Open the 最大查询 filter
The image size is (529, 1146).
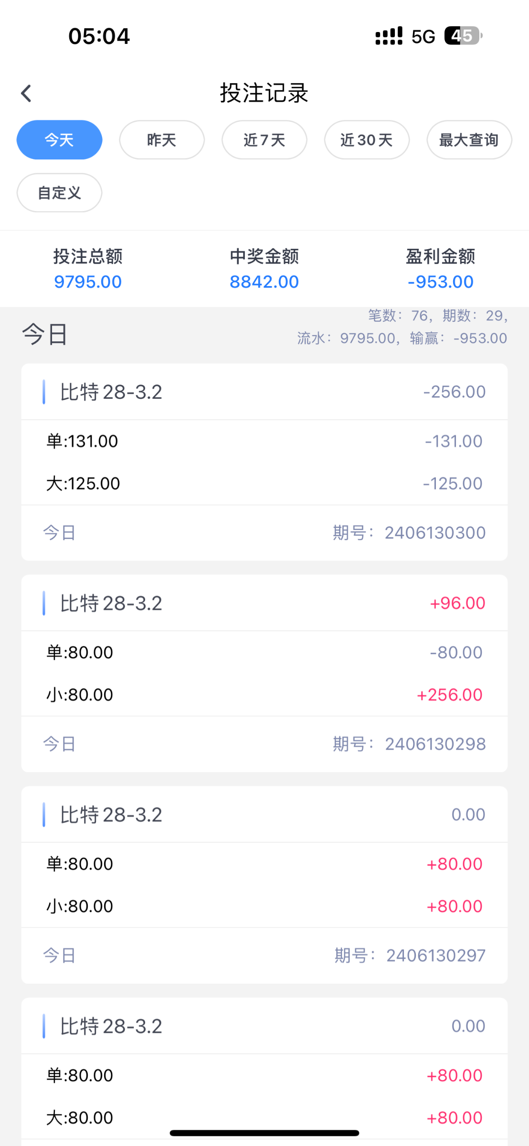(469, 140)
